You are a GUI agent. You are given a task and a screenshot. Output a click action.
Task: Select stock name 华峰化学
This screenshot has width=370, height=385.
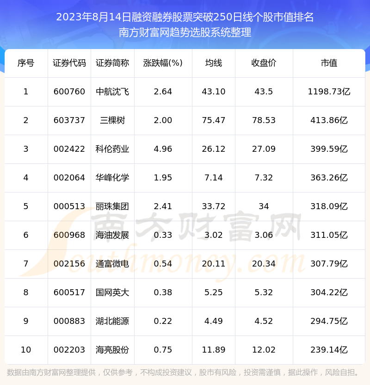pyautogui.click(x=112, y=178)
